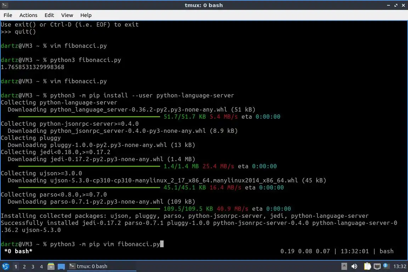Screen dimensions: 408x272
Task: Switch to workspace 3 in pager
Action: (33, 267)
